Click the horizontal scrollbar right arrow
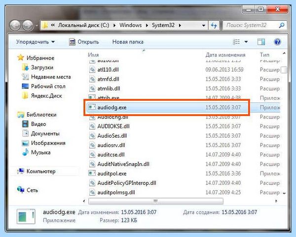 276,201
